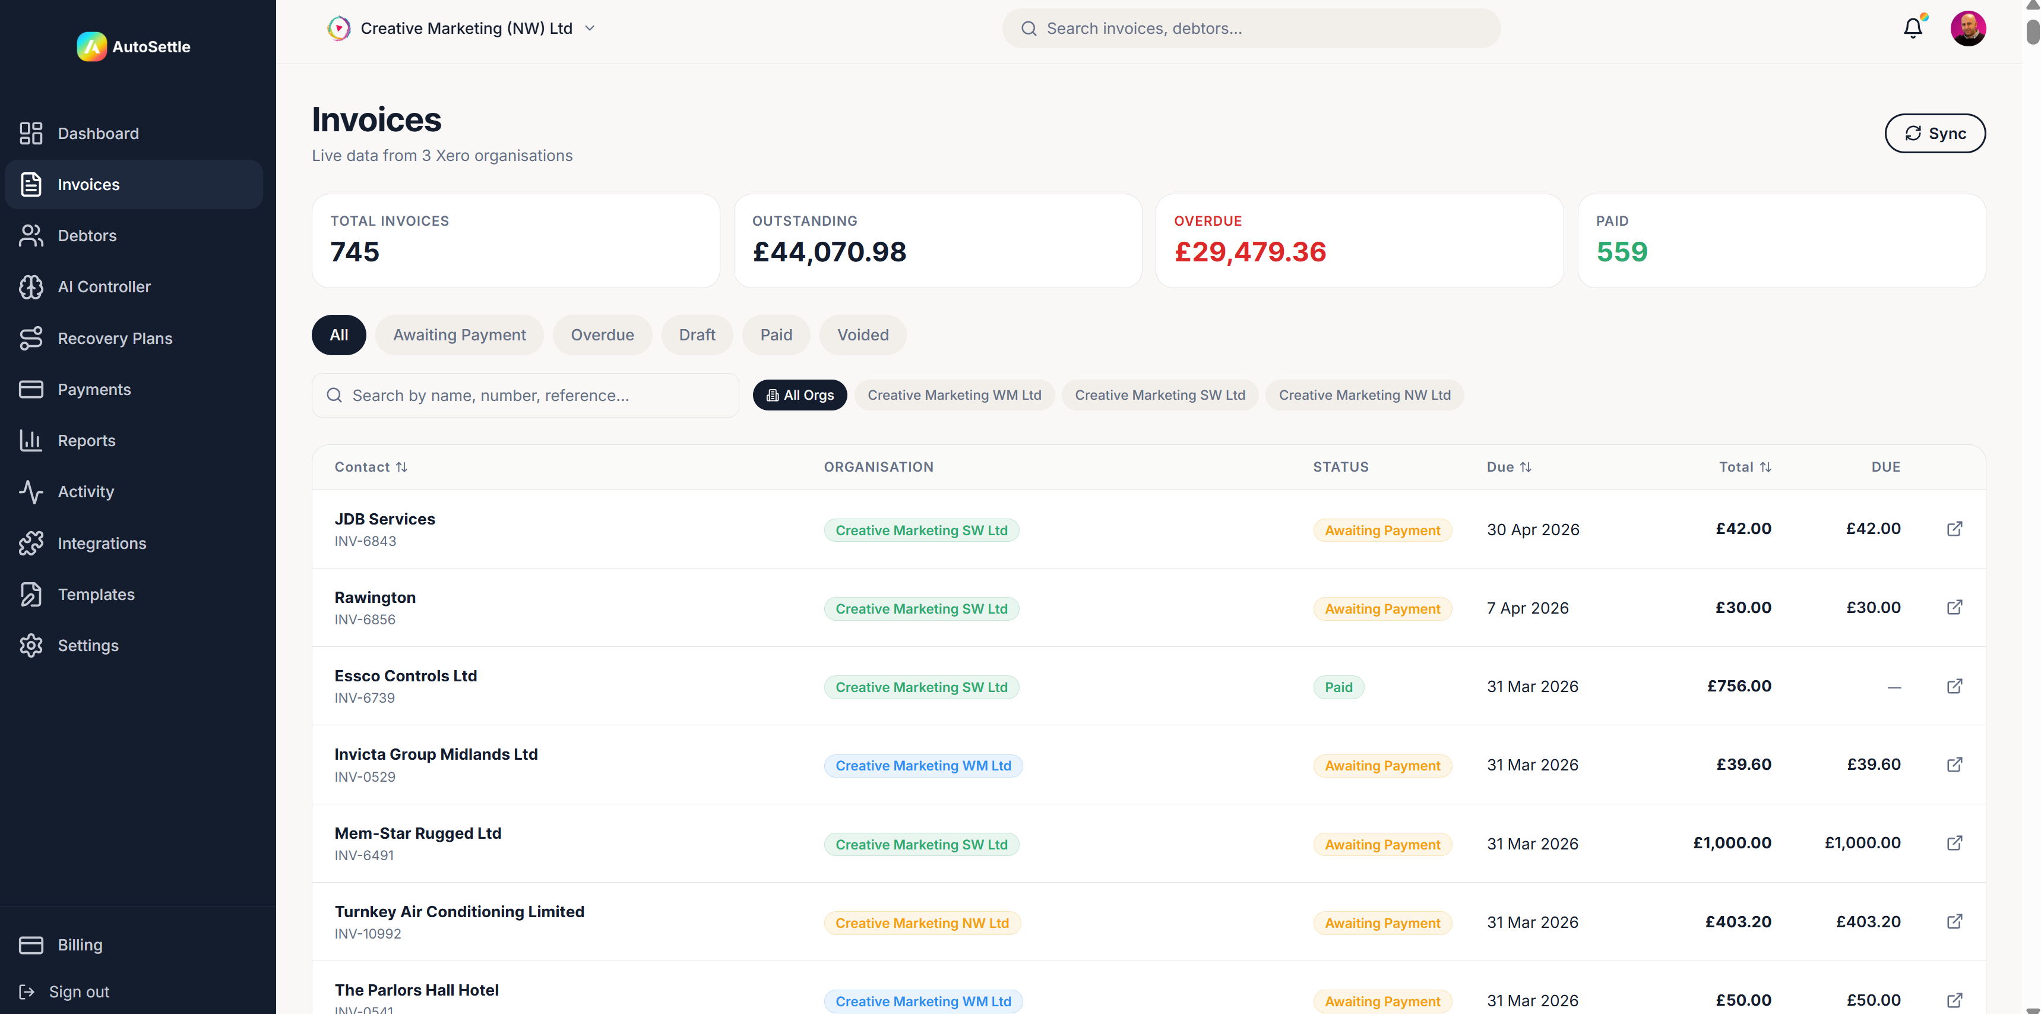This screenshot has width=2041, height=1014.
Task: Open user profile avatar
Action: pos(1967,29)
